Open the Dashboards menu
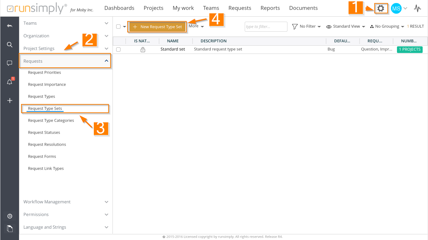428x240 pixels. pos(119,8)
